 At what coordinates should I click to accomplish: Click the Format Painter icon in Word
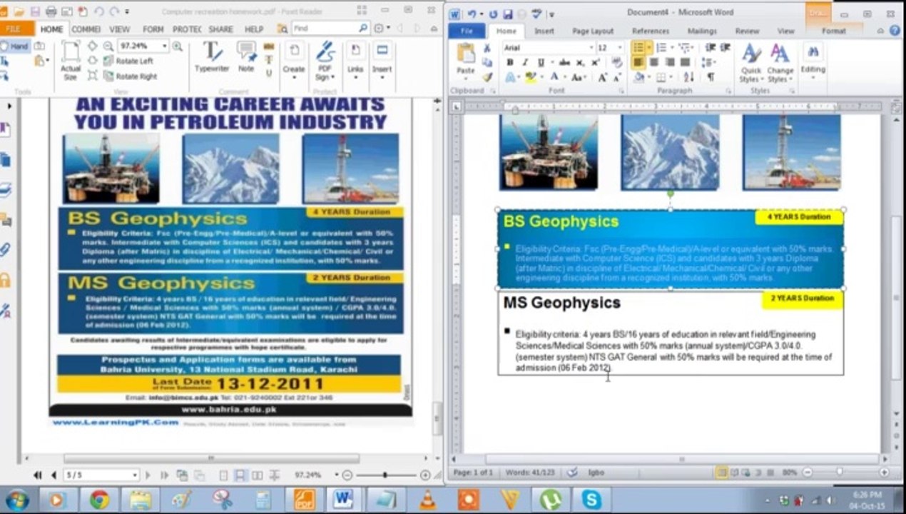click(x=487, y=77)
